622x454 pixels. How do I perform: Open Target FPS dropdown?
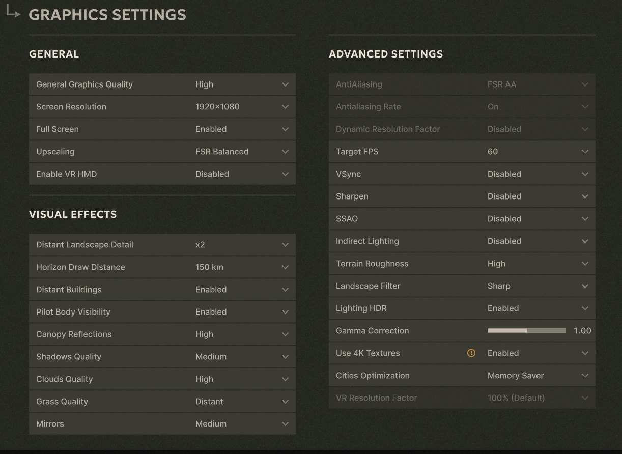point(462,152)
